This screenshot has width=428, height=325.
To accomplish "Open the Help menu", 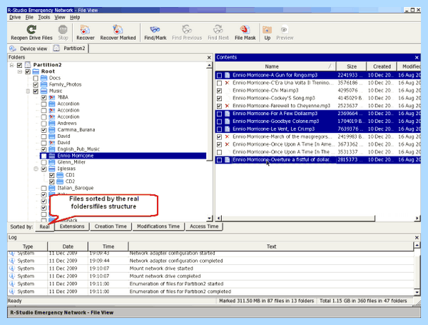I will tap(75, 17).
